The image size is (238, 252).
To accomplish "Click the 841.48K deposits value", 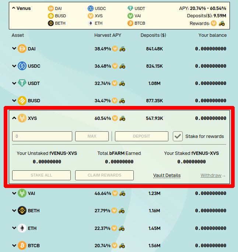I will [x=154, y=49].
